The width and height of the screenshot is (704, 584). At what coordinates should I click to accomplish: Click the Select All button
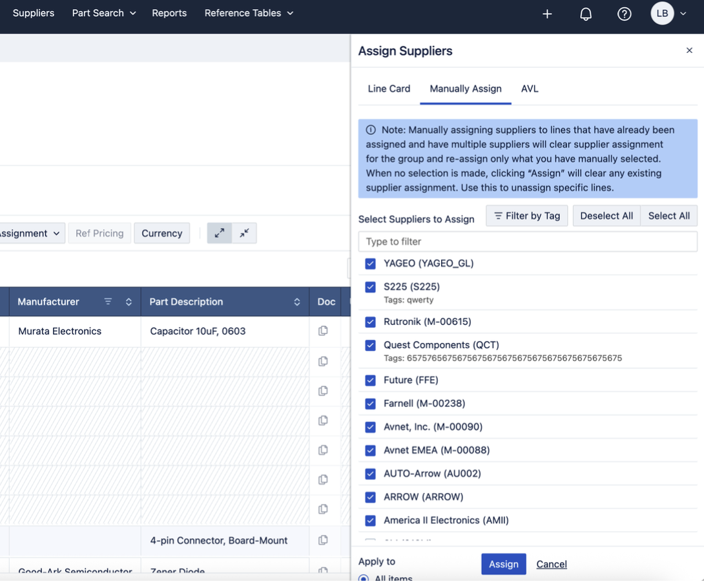coord(669,216)
